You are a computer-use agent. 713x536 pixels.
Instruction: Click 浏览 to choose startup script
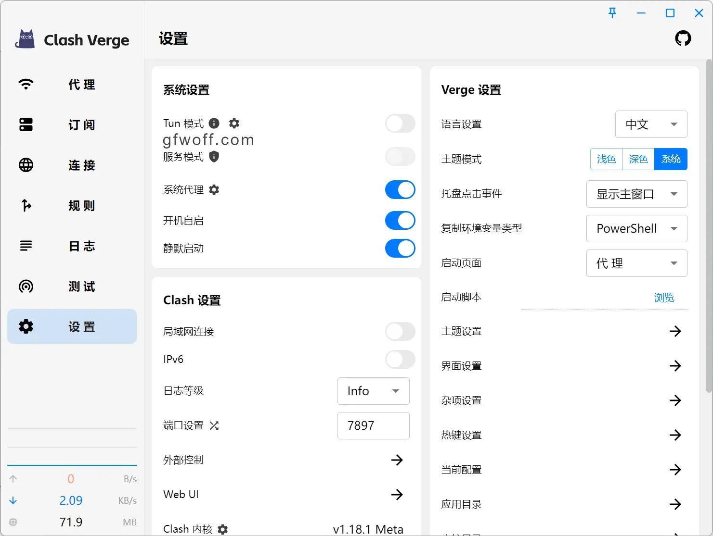664,298
